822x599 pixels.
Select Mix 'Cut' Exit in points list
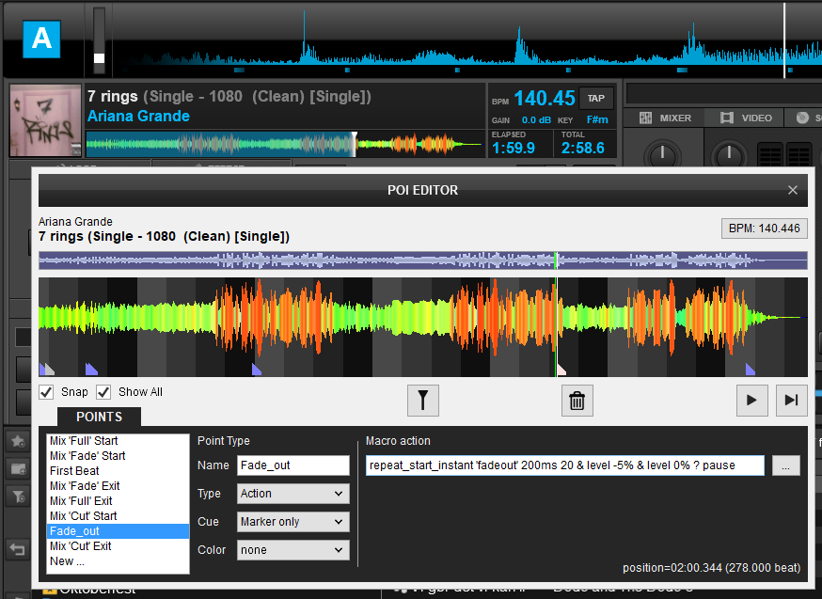(118, 546)
